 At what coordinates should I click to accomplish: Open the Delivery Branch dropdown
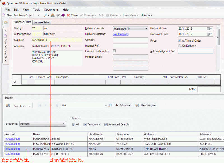pyautogui.click(x=146, y=28)
